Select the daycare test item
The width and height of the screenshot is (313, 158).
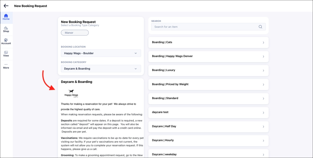point(208,112)
